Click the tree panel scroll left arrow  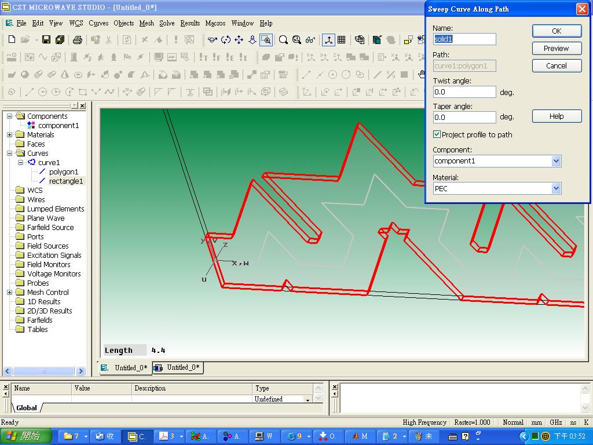(7, 371)
